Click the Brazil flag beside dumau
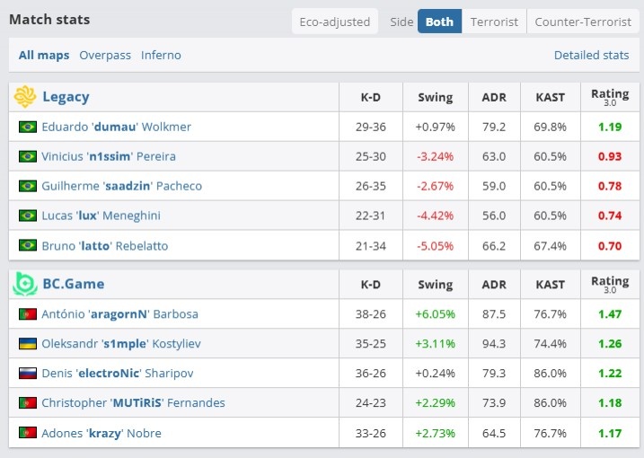 click(28, 127)
